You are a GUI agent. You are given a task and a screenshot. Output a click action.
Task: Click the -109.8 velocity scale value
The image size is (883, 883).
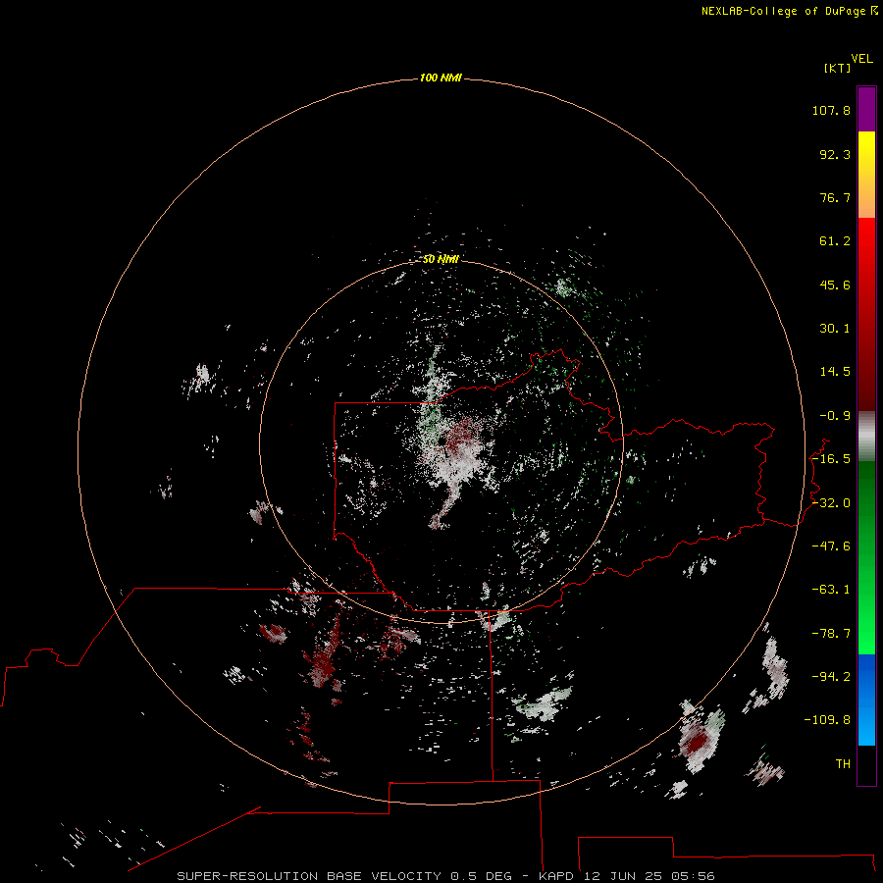827,720
